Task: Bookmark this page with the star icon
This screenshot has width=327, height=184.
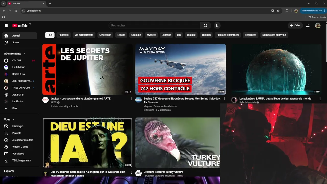Action: 278,11
